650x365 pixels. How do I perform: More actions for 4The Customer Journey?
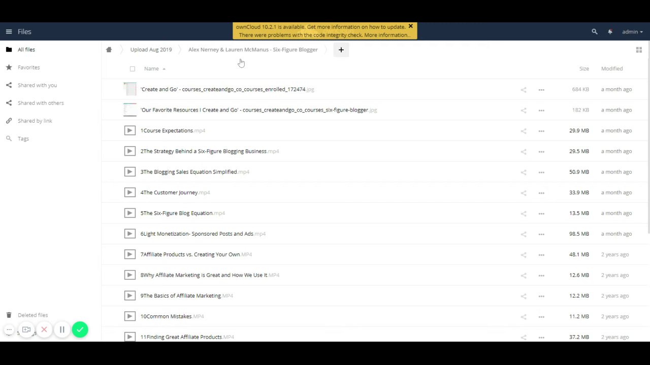tap(541, 193)
